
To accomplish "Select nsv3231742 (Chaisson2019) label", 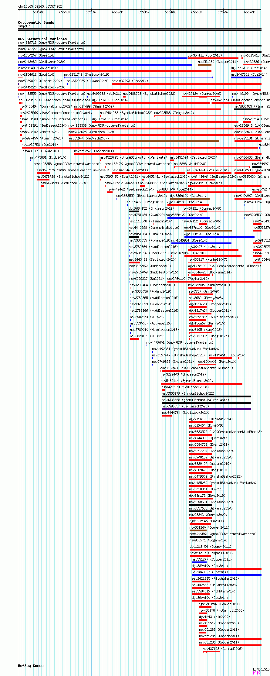I will tap(87, 74).
